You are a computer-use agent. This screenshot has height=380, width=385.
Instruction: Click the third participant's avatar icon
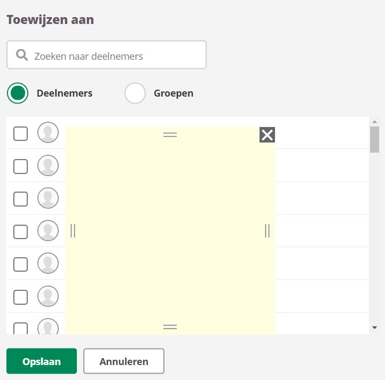coord(48,199)
